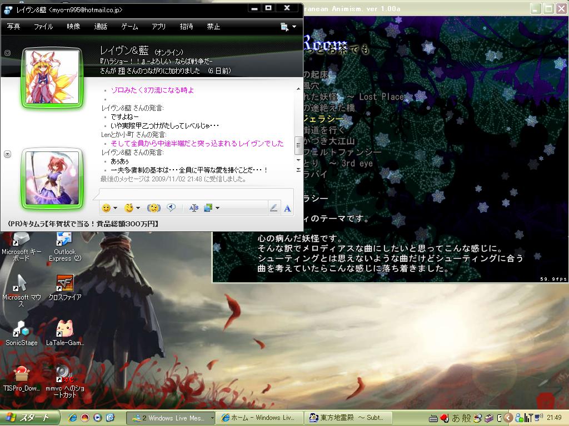Click the message いや実際甲乙つけがたしってレベルじゃ
Screen dimensions: 569x426
pos(164,126)
